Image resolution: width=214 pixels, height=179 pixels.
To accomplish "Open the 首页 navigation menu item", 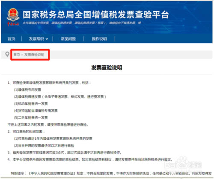I will pyautogui.click(x=11, y=39).
